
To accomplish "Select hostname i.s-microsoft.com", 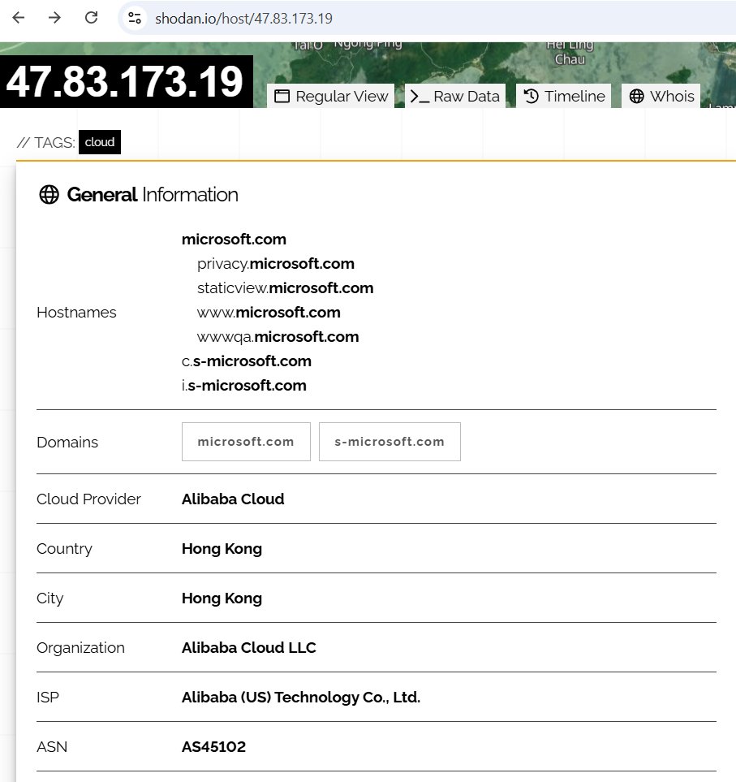I will (x=244, y=386).
